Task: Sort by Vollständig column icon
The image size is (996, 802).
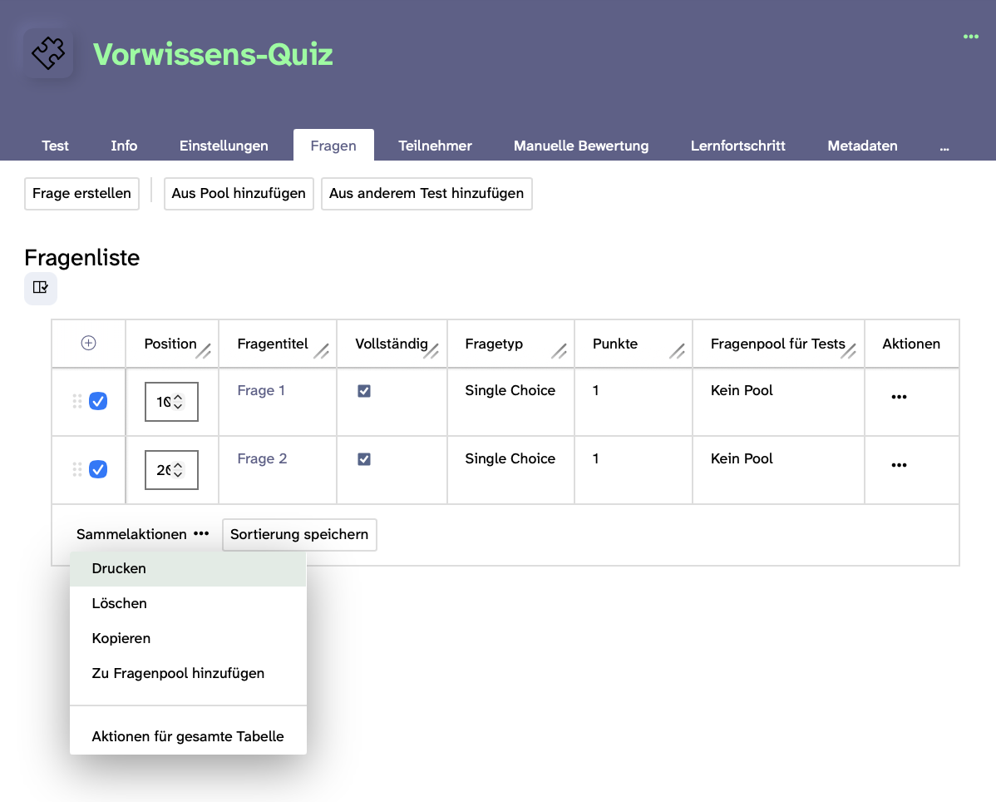Action: tap(431, 351)
